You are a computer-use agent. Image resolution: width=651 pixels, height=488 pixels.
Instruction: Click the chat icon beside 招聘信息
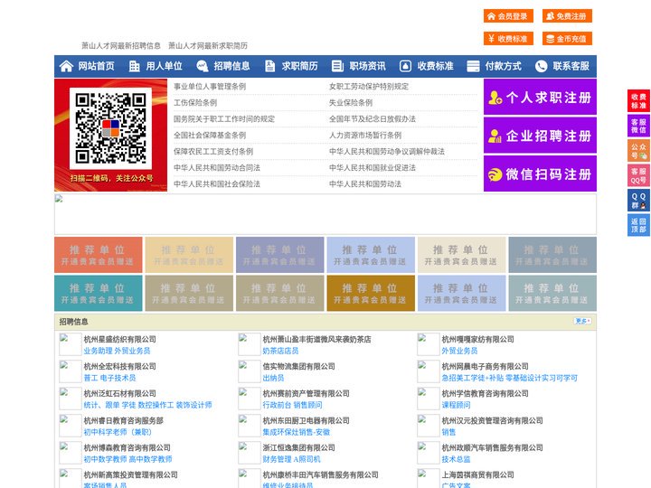pyautogui.click(x=203, y=66)
